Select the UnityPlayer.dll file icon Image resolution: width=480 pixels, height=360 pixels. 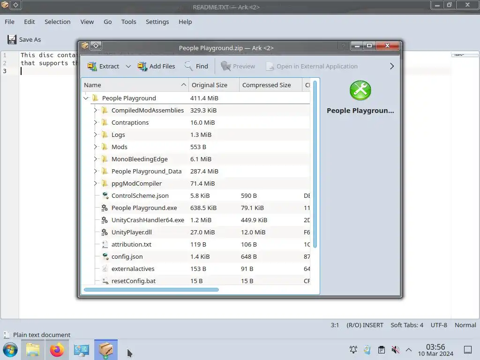(105, 232)
